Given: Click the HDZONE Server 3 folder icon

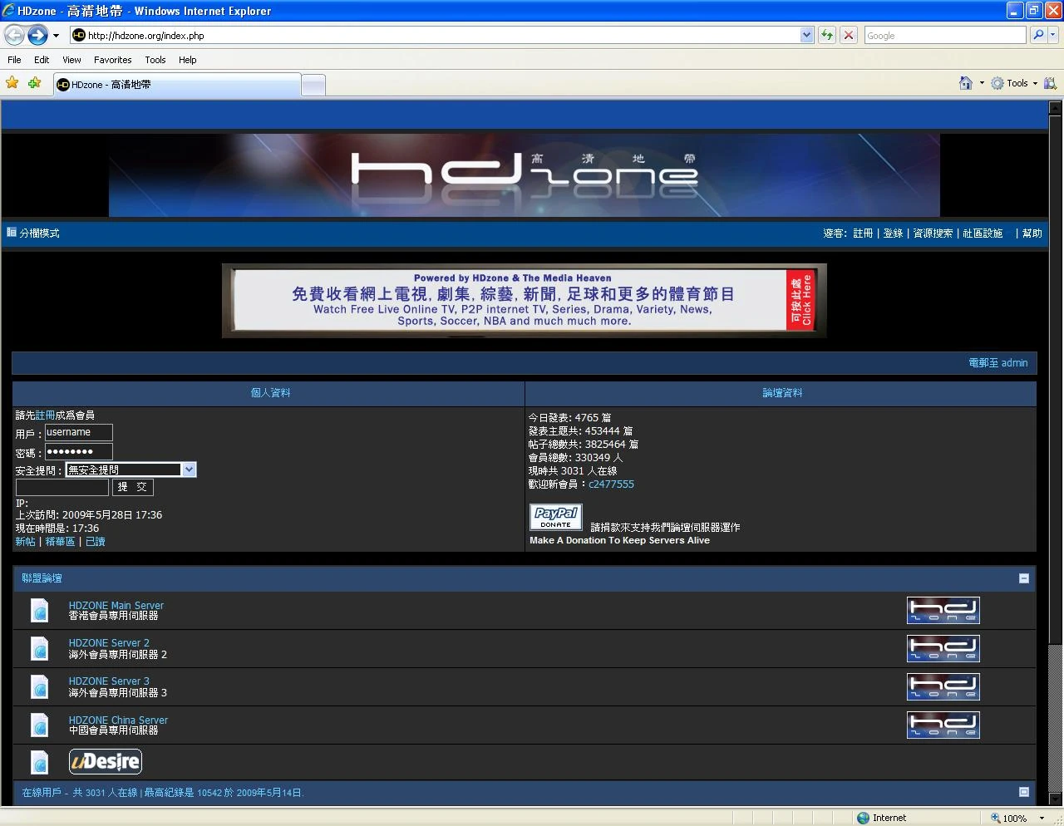Looking at the screenshot, I should (39, 686).
